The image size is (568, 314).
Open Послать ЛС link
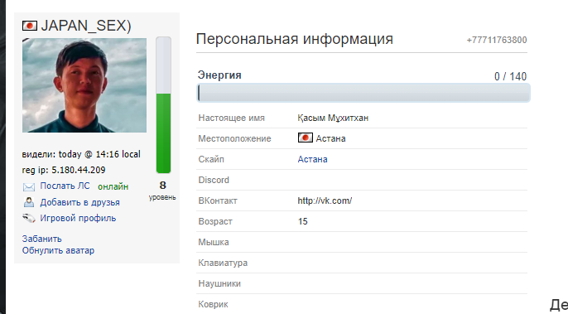[65, 186]
